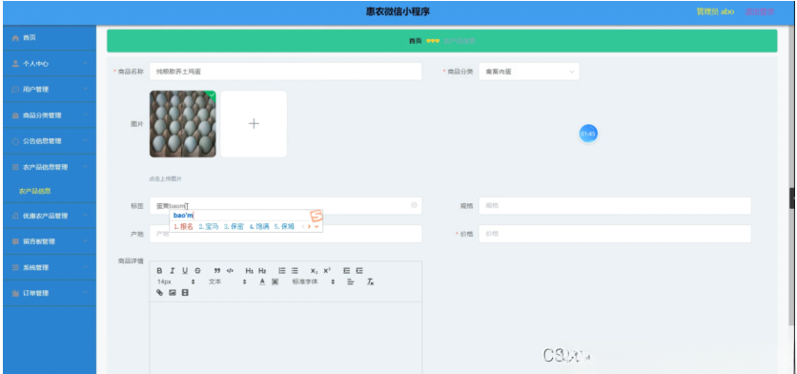Expand the 留言板管理 sidebar menu
This screenshot has width=797, height=374.
[50, 241]
